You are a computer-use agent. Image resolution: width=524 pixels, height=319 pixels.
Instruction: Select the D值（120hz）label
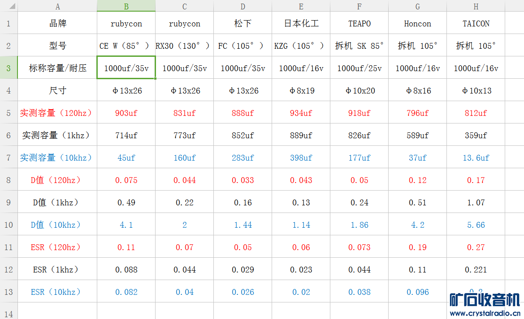pyautogui.click(x=57, y=180)
